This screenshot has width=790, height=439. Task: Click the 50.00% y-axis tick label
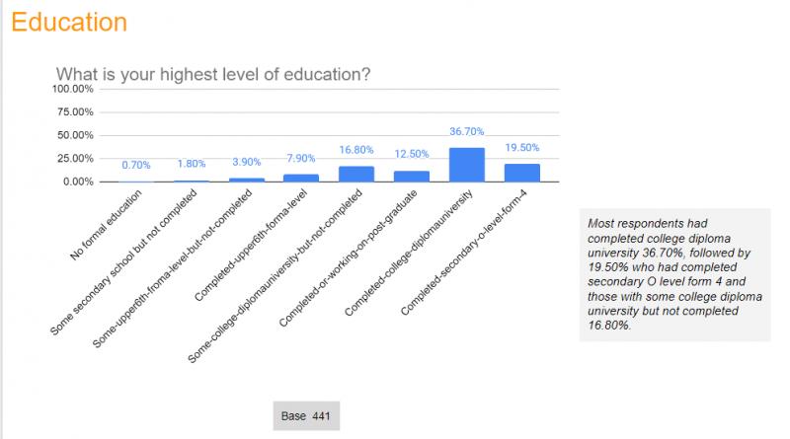click(75, 135)
